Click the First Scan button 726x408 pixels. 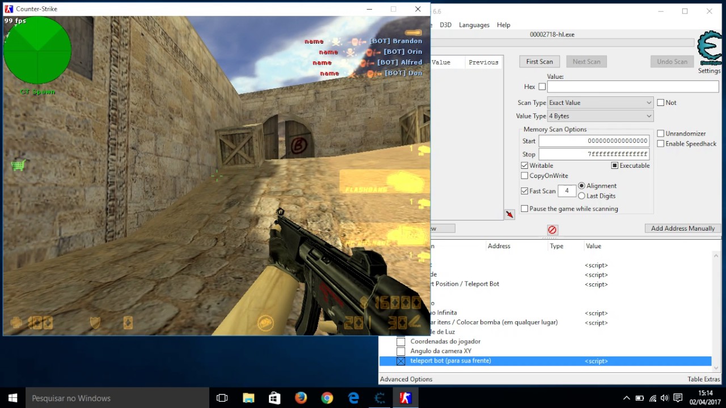coord(539,62)
